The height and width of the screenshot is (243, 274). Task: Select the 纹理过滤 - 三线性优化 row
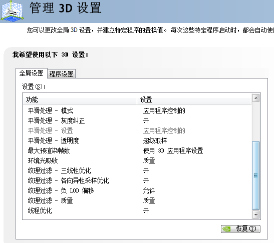tap(137, 170)
